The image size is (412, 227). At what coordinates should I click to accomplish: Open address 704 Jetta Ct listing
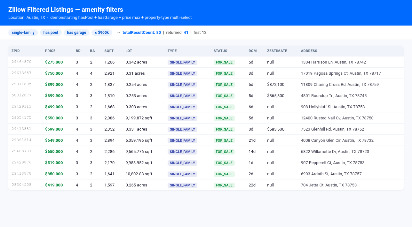coord(329,185)
